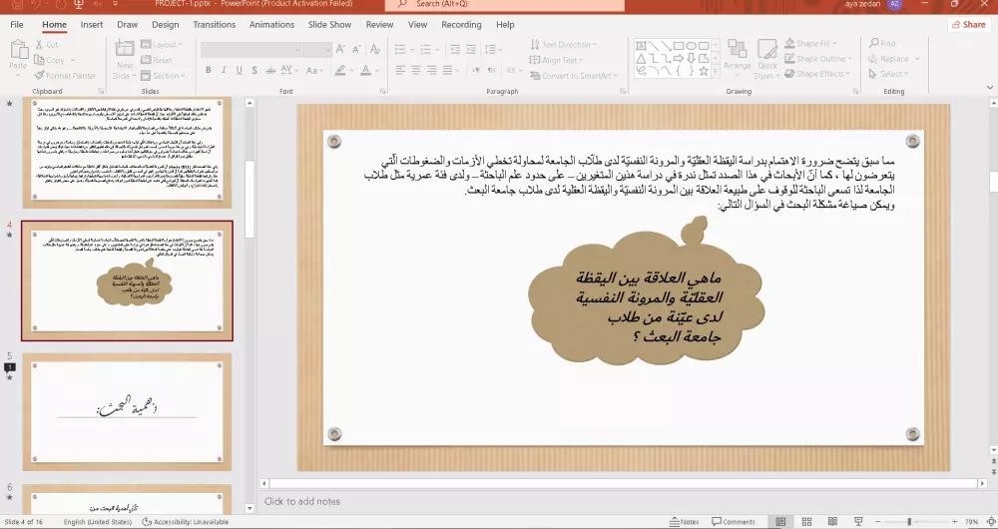Select slide 5 thumbnail in slide panel
The image size is (998, 529).
click(128, 412)
